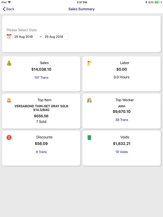Screen dimensions: 163x217
Task: Tap the Back chevron arrow
Action: (x=4, y=9)
